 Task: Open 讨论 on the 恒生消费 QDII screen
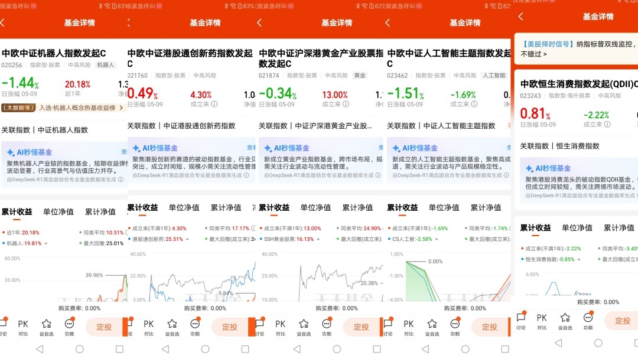coord(521,321)
